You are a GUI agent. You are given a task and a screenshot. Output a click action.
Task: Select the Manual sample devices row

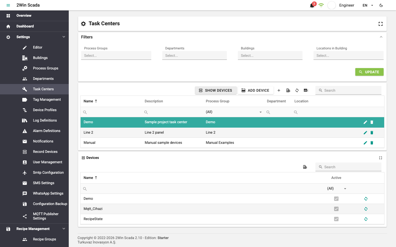pos(232,143)
